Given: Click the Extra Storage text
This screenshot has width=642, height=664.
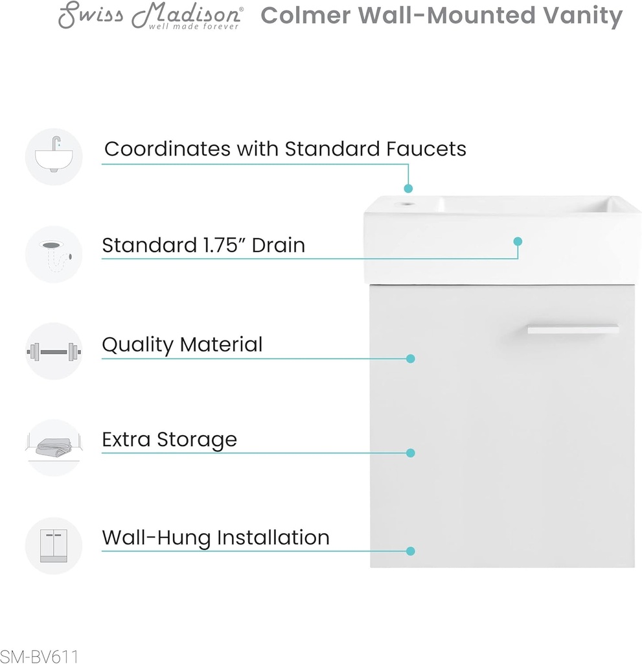Looking at the screenshot, I should (169, 440).
